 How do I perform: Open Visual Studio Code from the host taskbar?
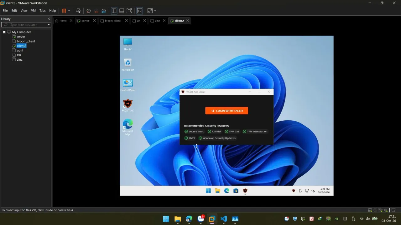click(x=224, y=219)
